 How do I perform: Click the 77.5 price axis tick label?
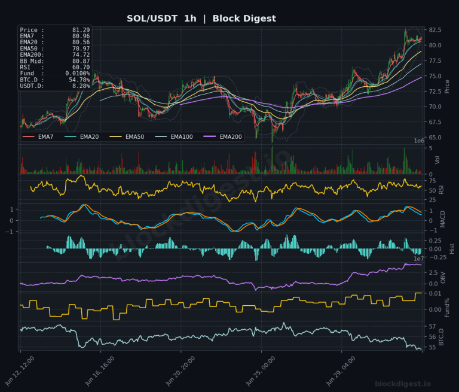[x=435, y=60]
